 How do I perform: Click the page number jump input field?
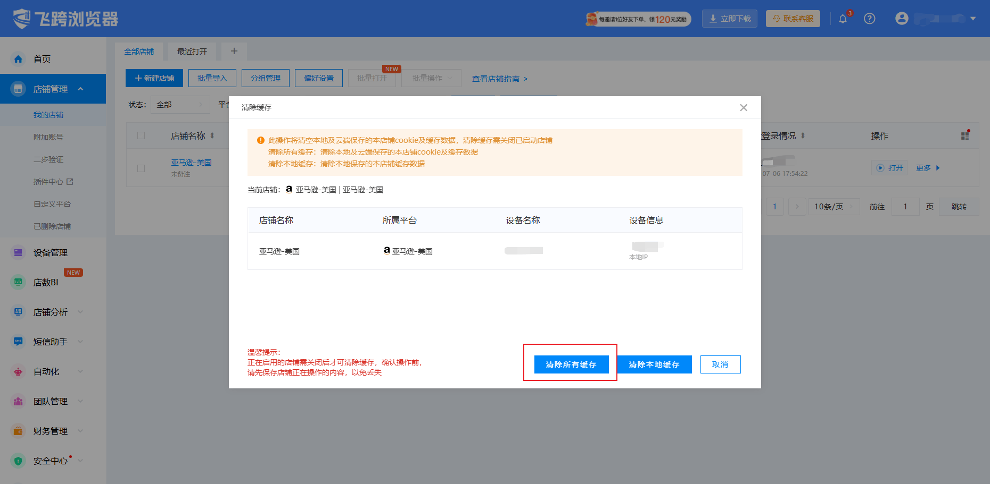(x=905, y=206)
